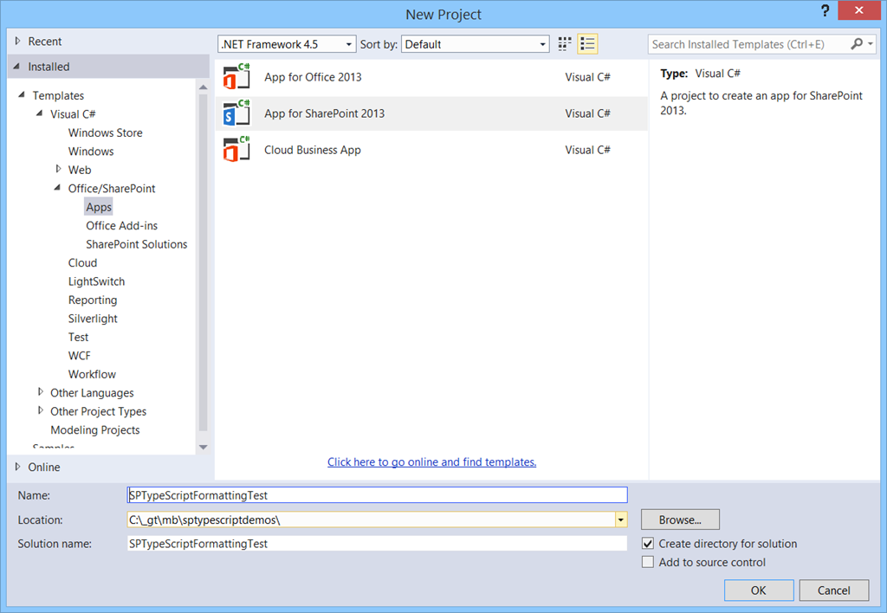The height and width of the screenshot is (613, 887).
Task: Select the LightSwitch category
Action: click(x=96, y=281)
